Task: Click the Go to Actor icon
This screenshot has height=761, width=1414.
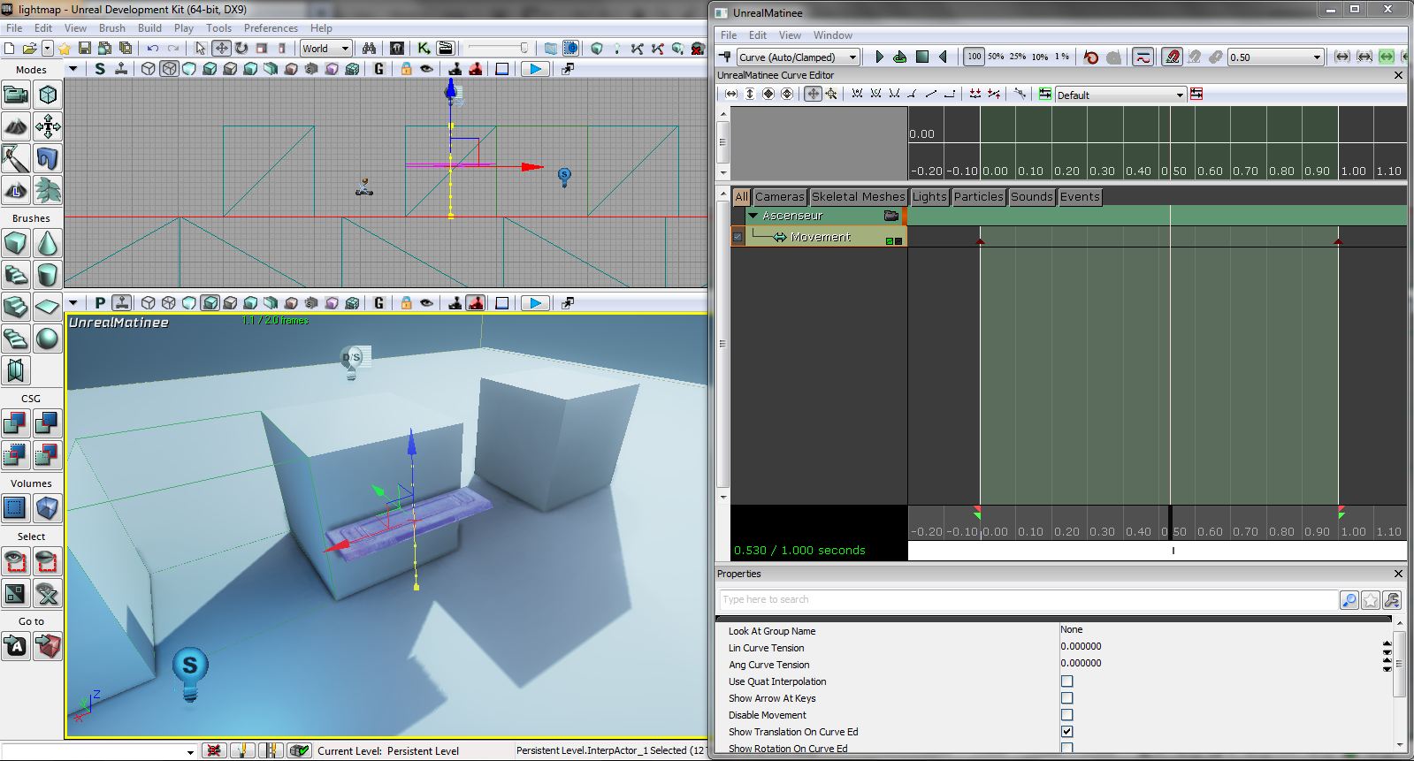Action: (x=15, y=646)
